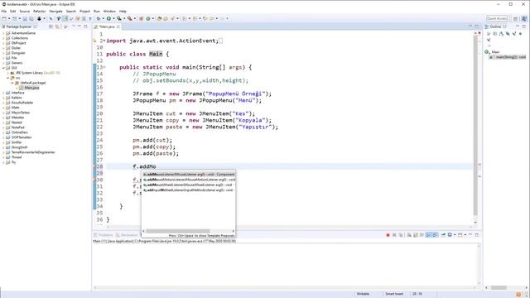Screen dimensions: 530x298
Task: Maximize the editor area icon
Action: 477,26
